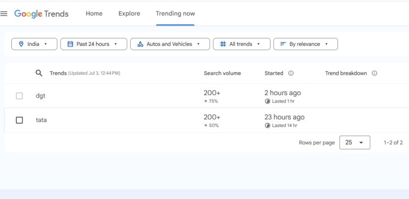The image size is (409, 199).
Task: Open the By relevance sort dropdown
Action: (x=306, y=44)
